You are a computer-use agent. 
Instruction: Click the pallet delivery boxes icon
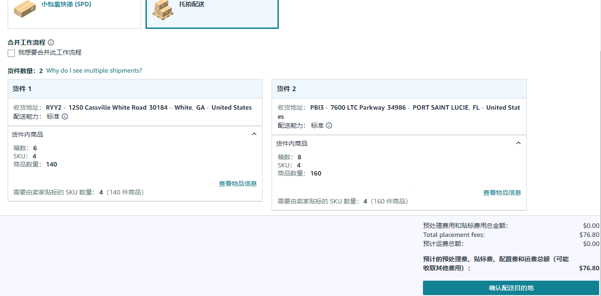point(163,10)
